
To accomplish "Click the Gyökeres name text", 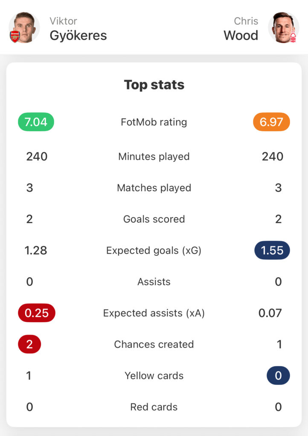I will tap(78, 36).
